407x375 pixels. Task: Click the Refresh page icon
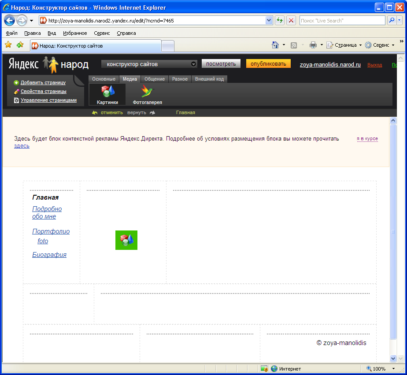[280, 21]
